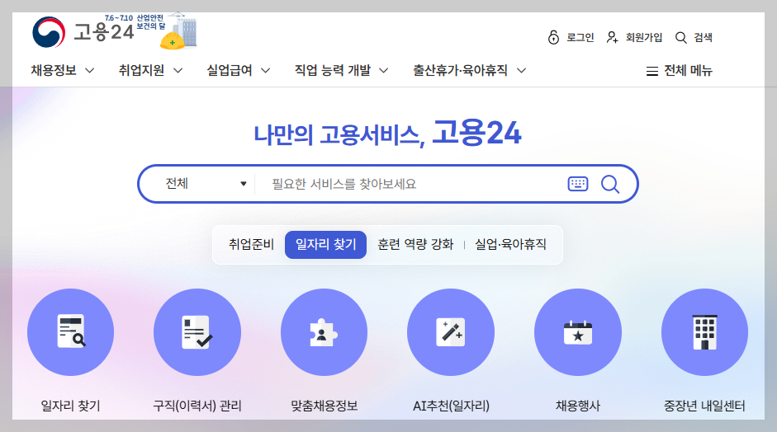Click the 맞춤채용정보 text label
The height and width of the screenshot is (432, 777).
pos(324,406)
